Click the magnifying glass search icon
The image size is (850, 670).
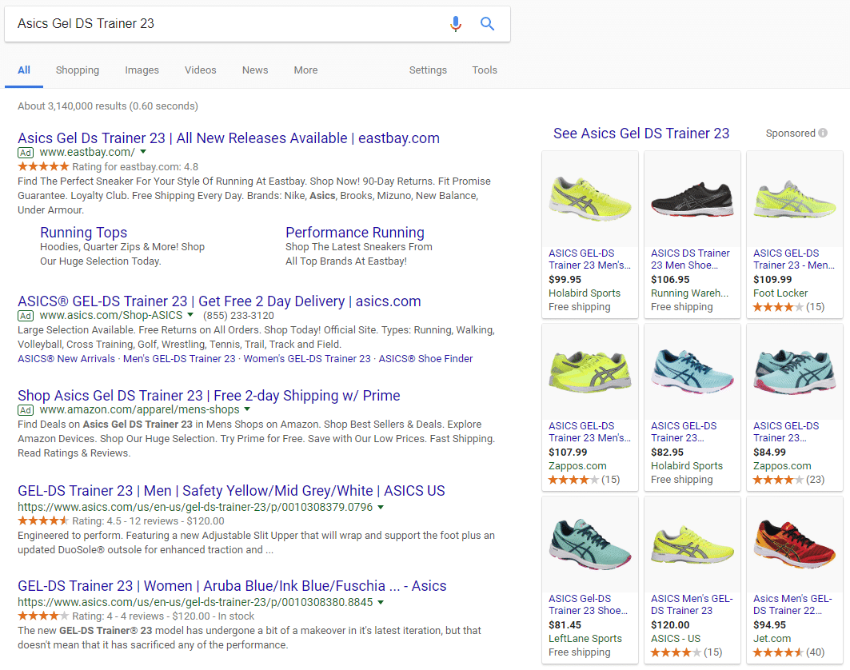(x=487, y=24)
